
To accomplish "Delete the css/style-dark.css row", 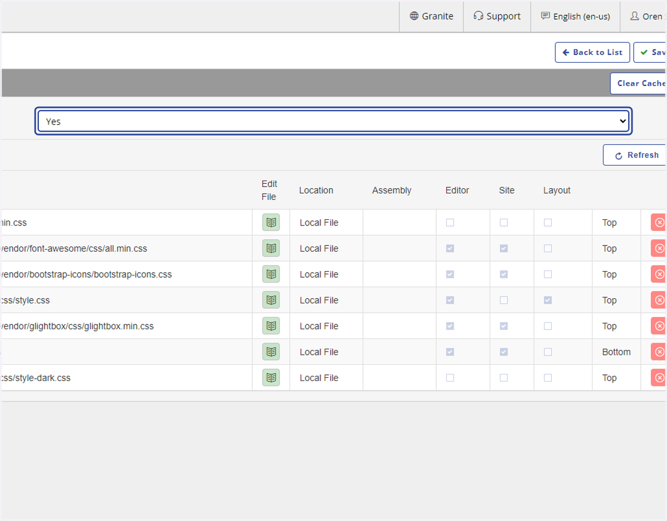I will 659,378.
